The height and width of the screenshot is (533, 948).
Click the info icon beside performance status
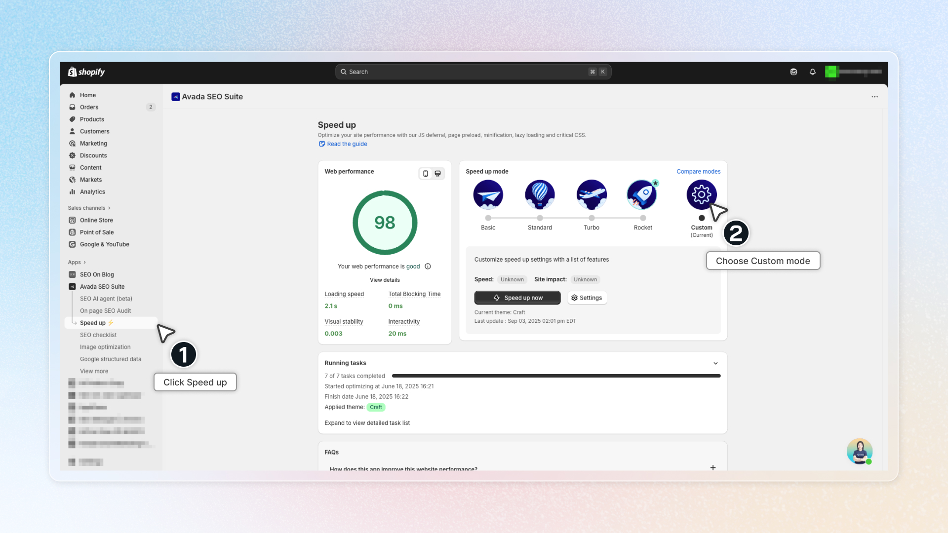tap(428, 266)
